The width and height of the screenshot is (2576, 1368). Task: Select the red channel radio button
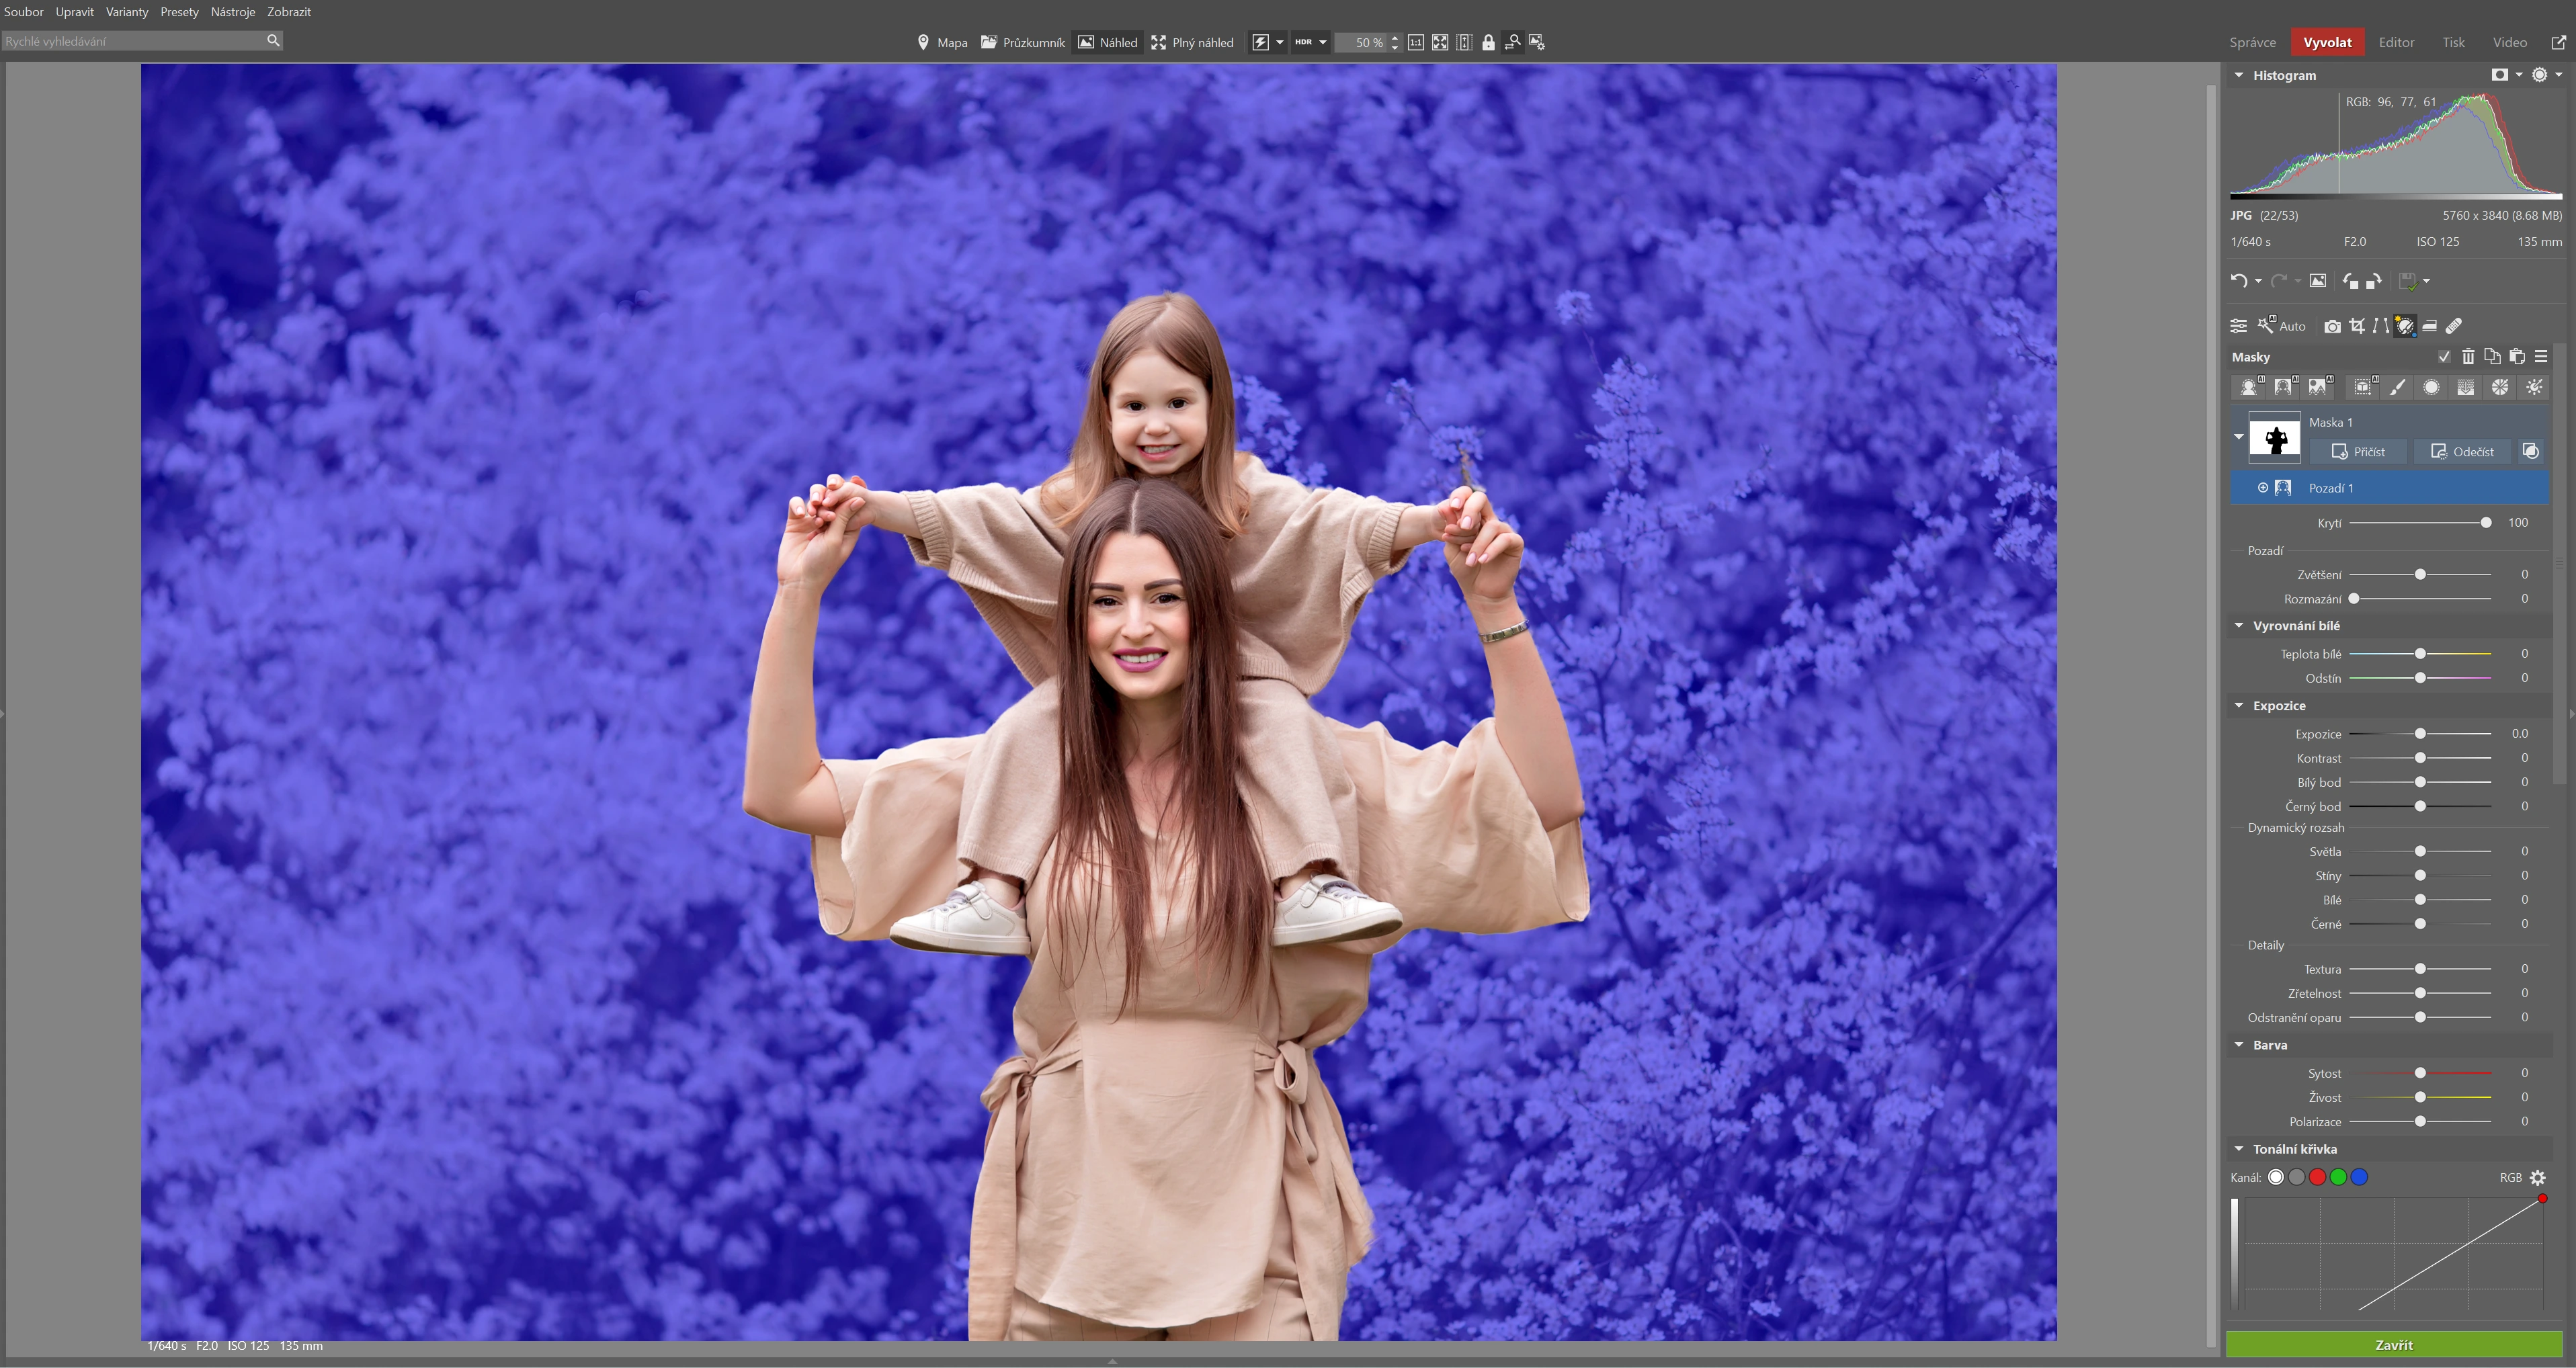coord(2317,1177)
